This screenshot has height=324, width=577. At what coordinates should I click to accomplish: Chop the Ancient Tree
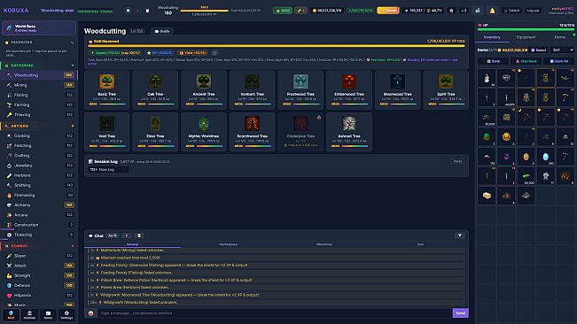tap(204, 90)
